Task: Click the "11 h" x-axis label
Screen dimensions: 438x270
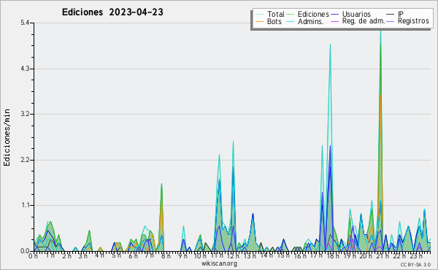Action: [x=217, y=255]
